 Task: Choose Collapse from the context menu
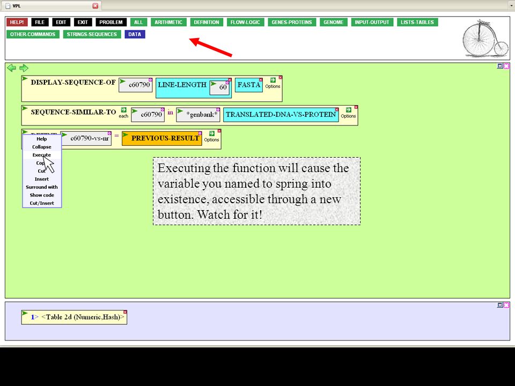coord(42,147)
